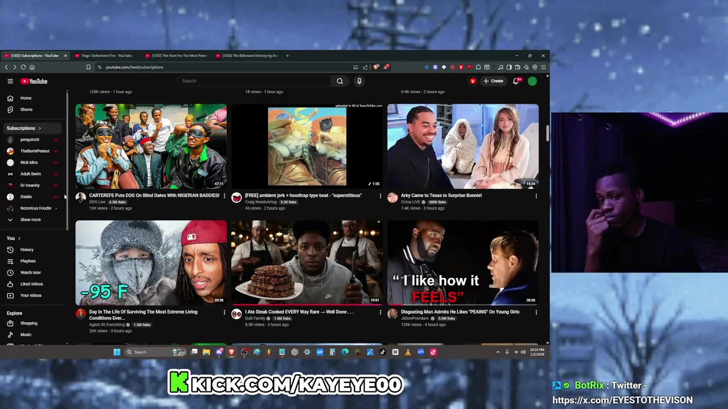This screenshot has height=409, width=728.
Task: Open the Windows Start menu
Action: (x=117, y=352)
